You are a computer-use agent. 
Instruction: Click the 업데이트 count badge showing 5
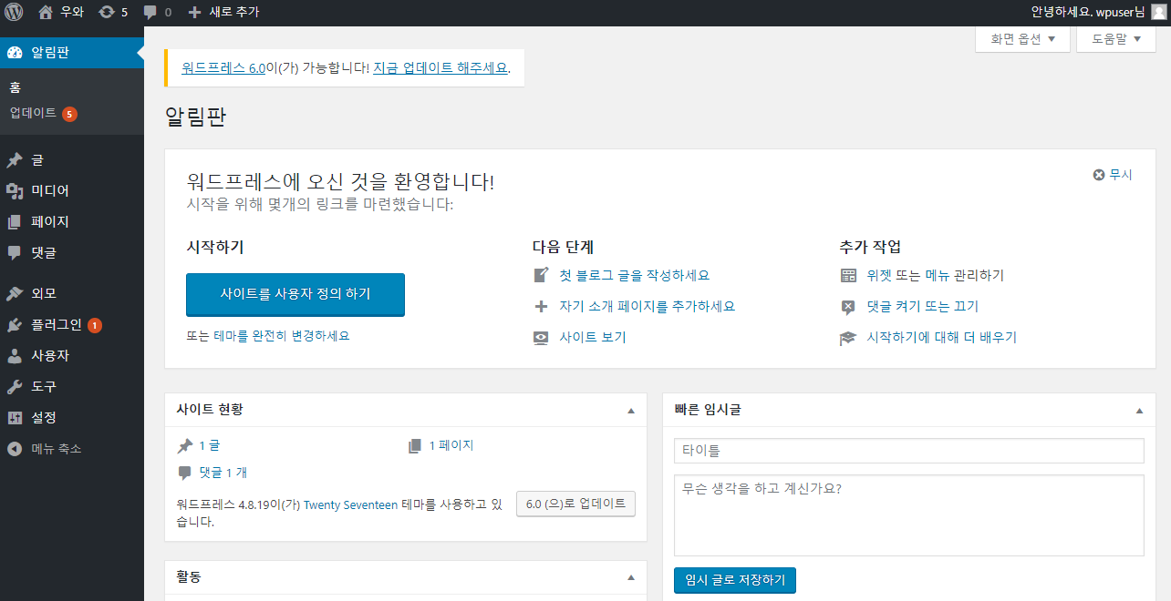[x=69, y=114]
